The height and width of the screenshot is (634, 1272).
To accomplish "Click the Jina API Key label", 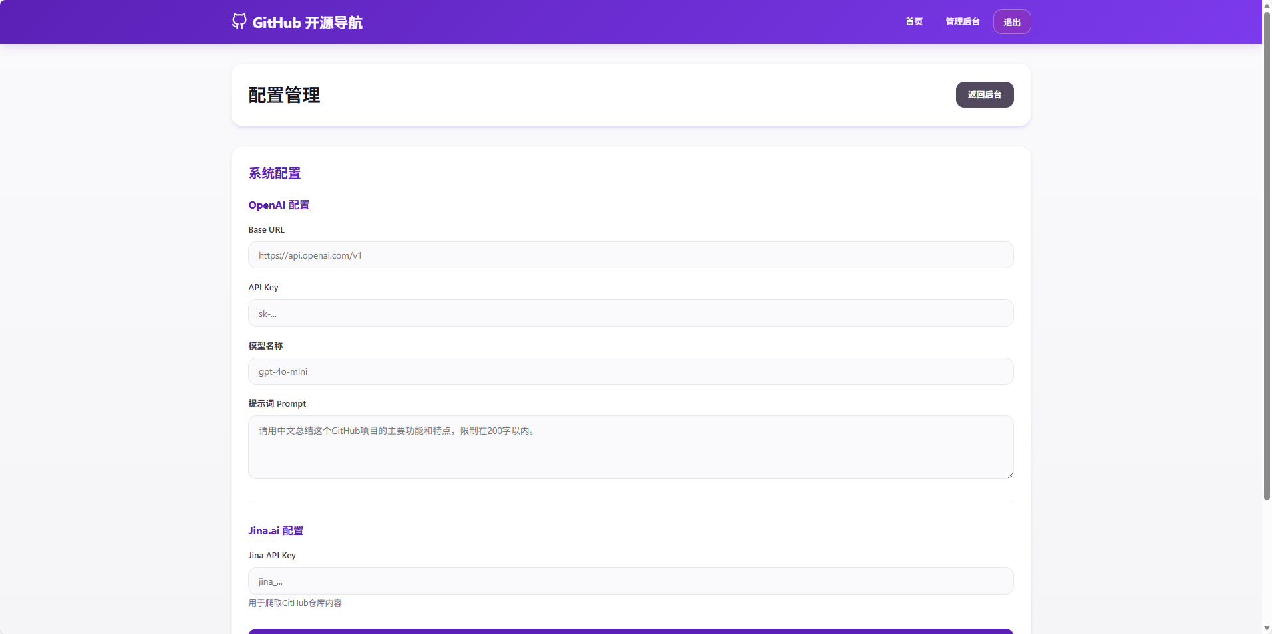I will pyautogui.click(x=271, y=556).
